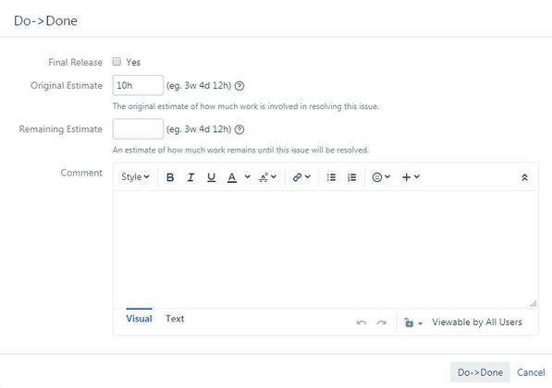This screenshot has height=388, width=552.
Task: Open the emoticon picker
Action: click(x=381, y=177)
